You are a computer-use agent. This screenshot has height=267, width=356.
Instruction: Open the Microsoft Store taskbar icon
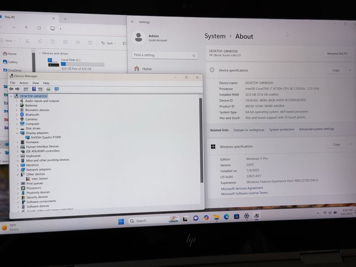coord(236,216)
